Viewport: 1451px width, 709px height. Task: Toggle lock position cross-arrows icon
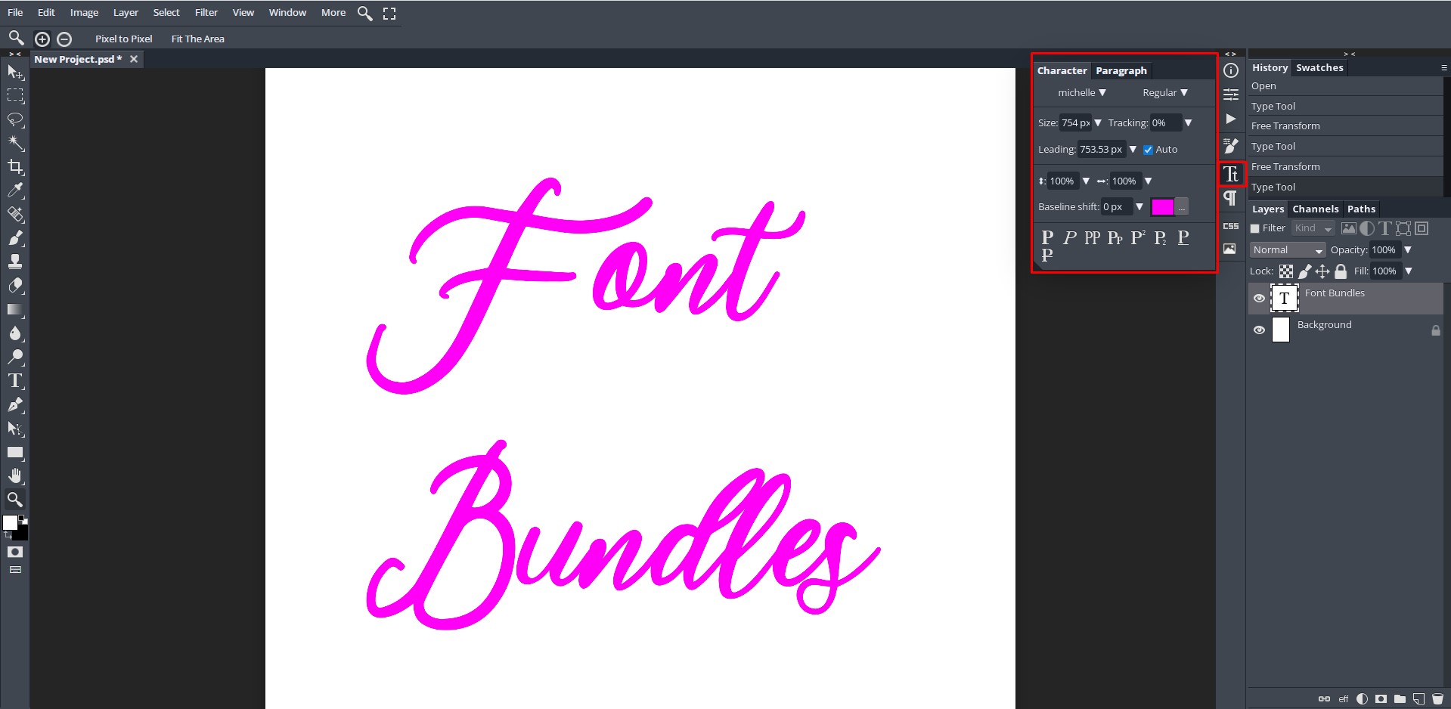click(x=1322, y=271)
